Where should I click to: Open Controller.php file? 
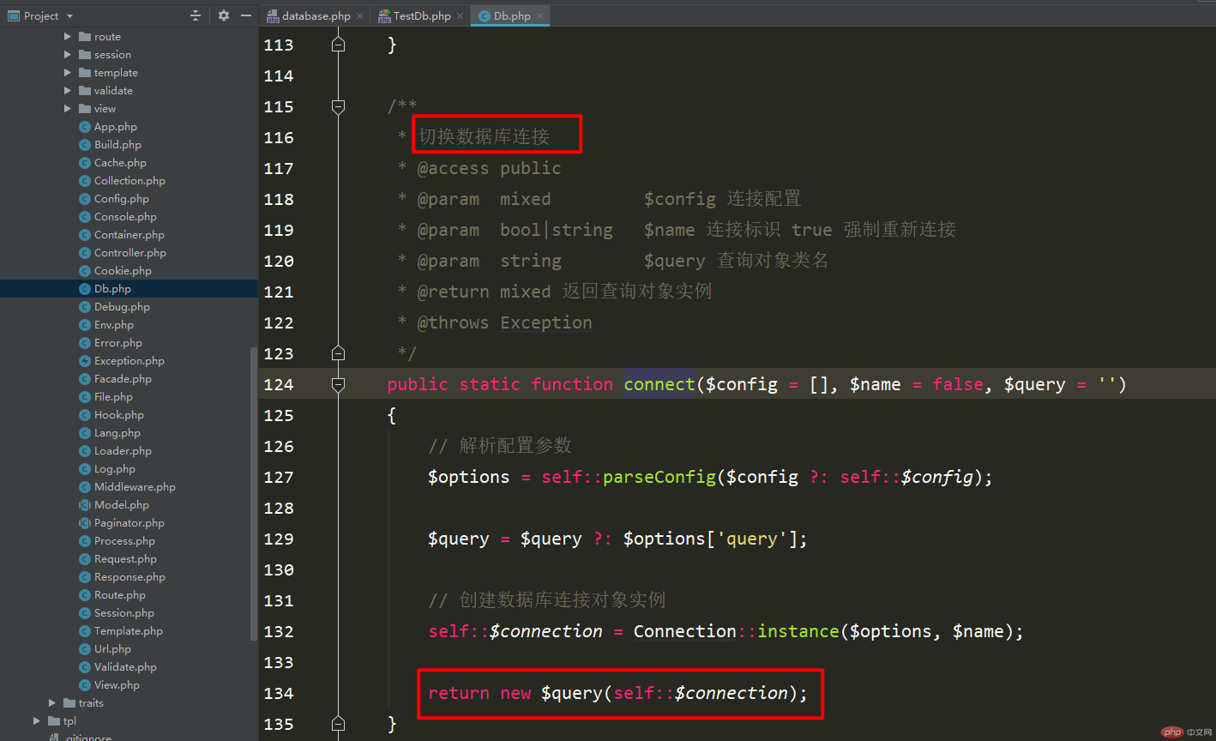click(130, 253)
